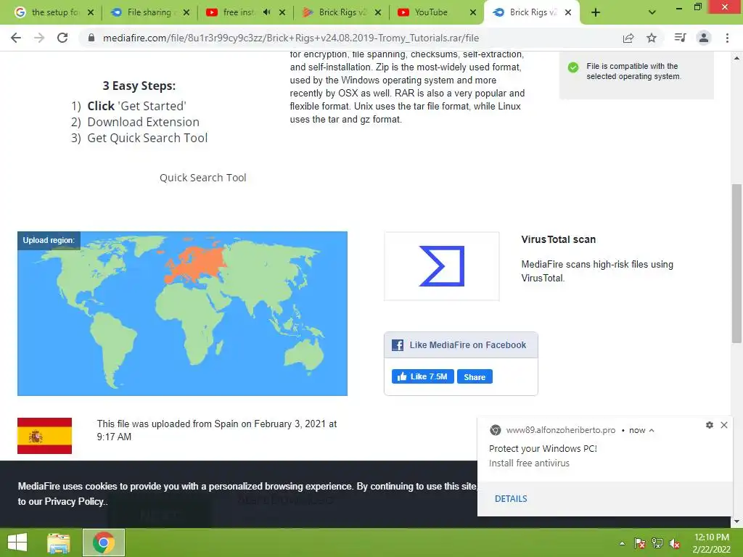
Task: Open the network tray icon
Action: coord(657,543)
